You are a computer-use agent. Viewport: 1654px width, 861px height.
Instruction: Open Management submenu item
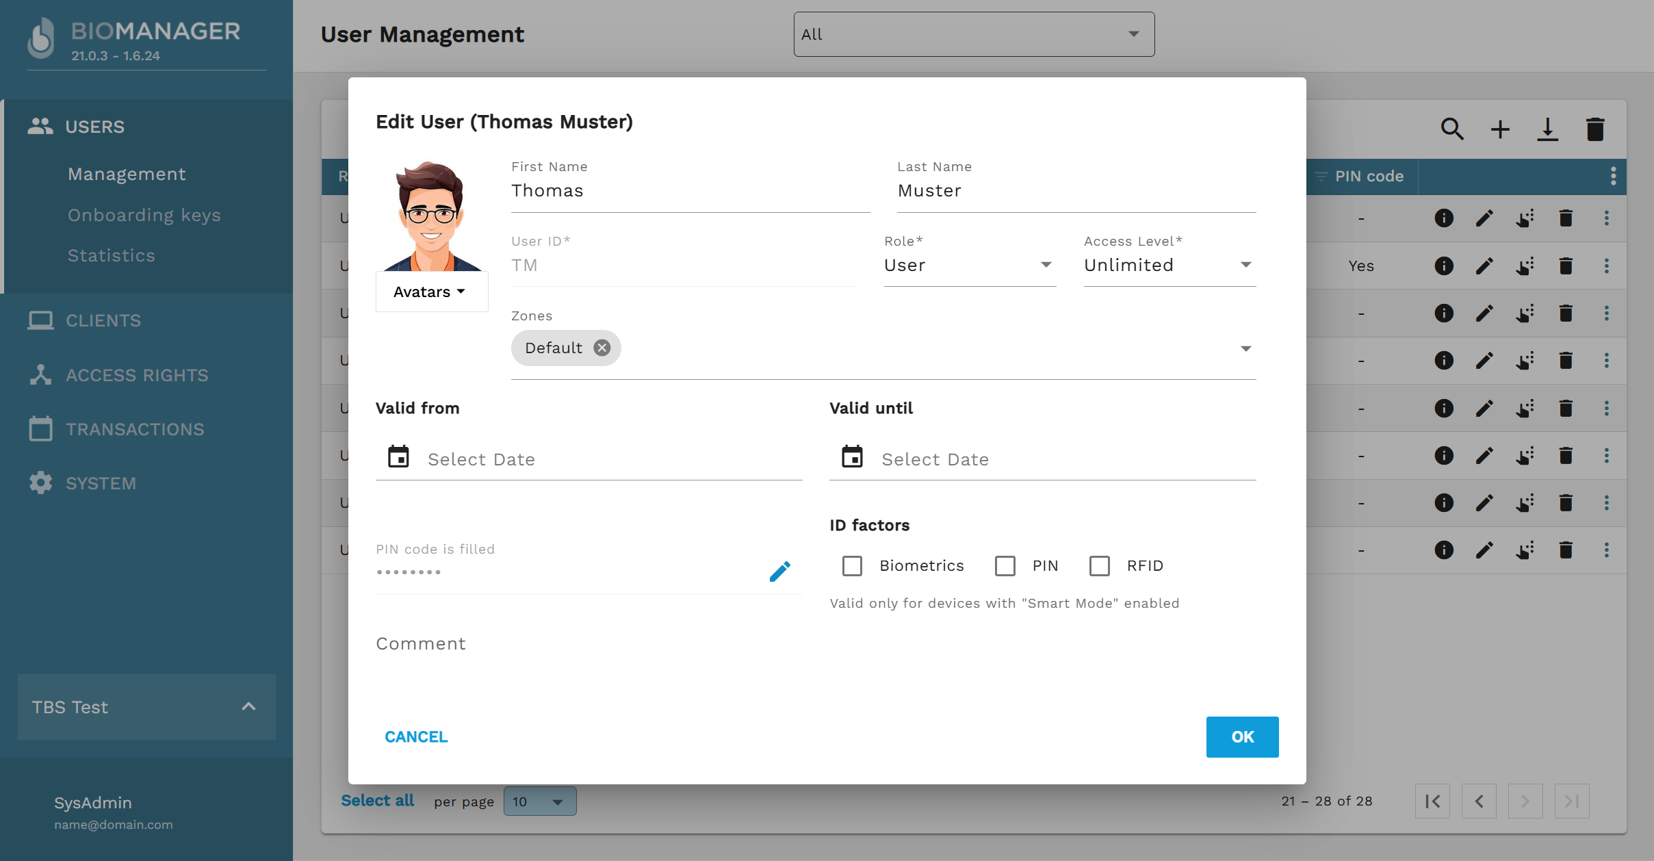tap(127, 174)
